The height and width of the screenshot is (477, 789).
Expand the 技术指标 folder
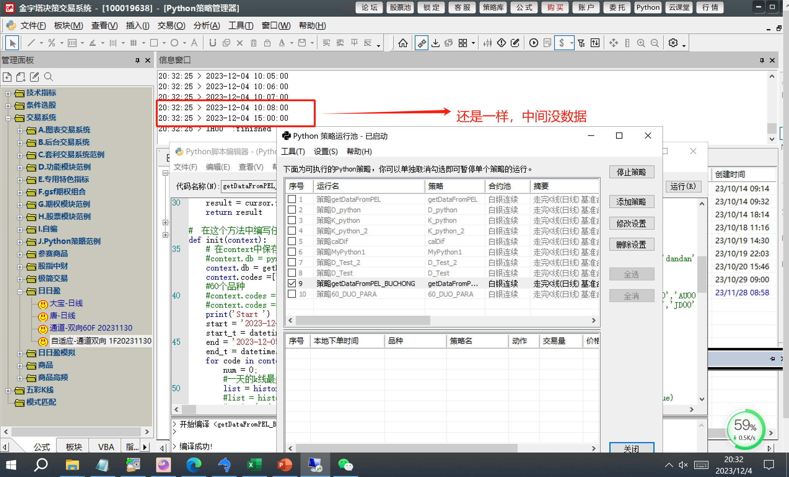[8, 93]
